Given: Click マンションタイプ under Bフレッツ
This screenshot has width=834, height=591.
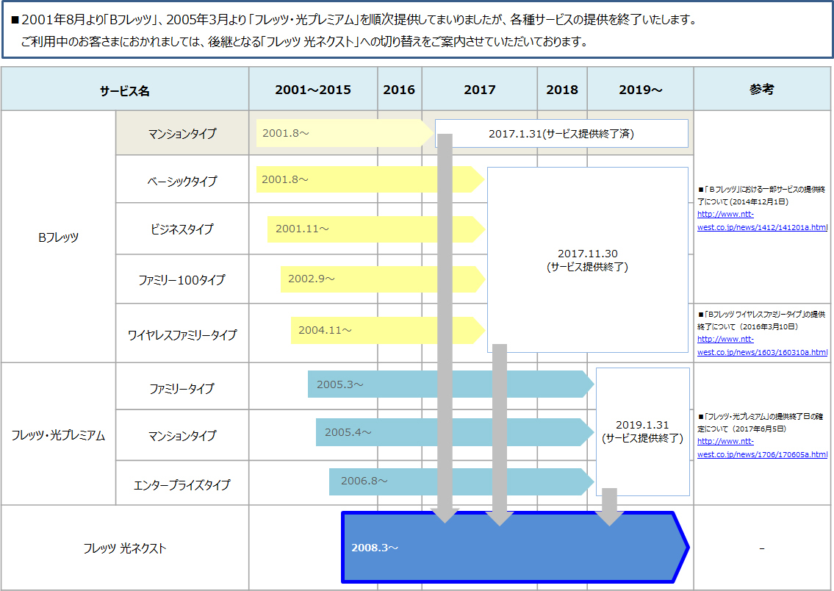Looking at the screenshot, I should pyautogui.click(x=182, y=134).
